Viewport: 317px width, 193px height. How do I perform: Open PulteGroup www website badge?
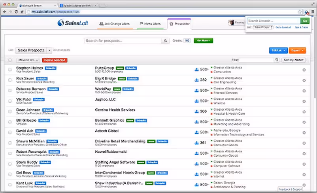tap(120, 68)
